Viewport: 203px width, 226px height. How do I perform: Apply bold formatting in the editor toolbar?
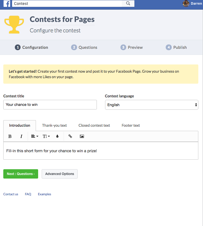(x=10, y=136)
